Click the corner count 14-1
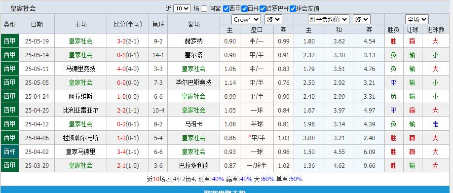The width and height of the screenshot is (453, 193). click(158, 55)
